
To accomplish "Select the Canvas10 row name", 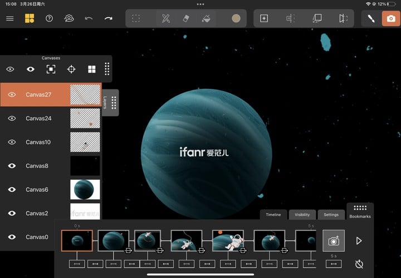I will 38,142.
